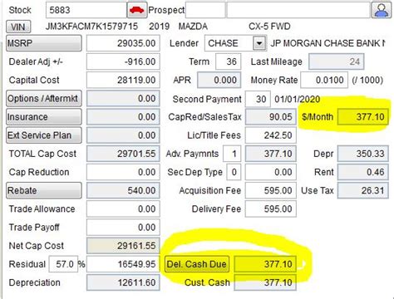The image size is (394, 299).
Task: Click the Cust. Cash amount 377.10
Action: point(265,282)
